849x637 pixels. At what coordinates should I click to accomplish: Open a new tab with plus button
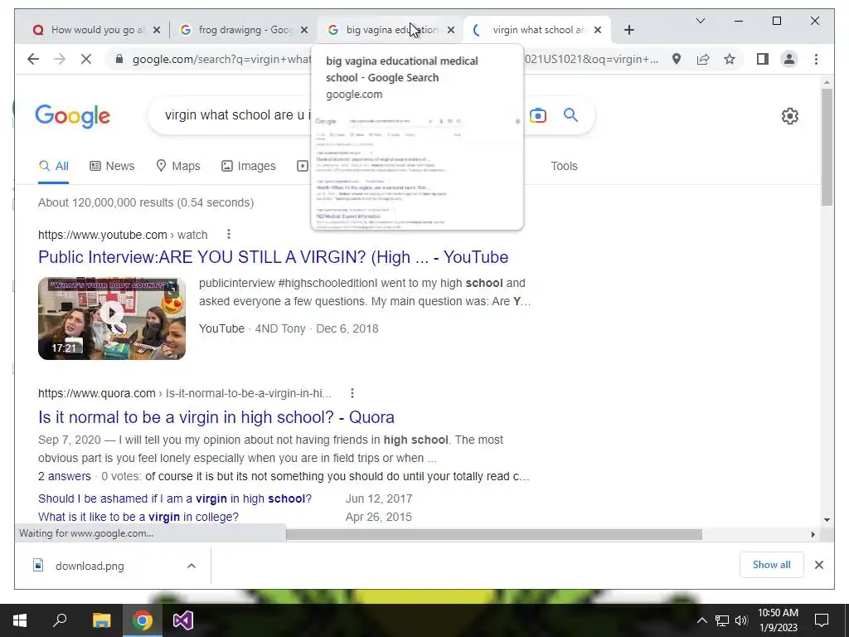(628, 30)
